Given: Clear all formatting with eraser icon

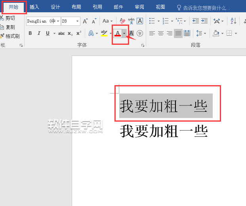Looking at the screenshot, I should point(122,21).
